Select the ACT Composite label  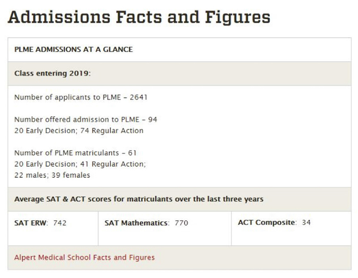(x=267, y=222)
